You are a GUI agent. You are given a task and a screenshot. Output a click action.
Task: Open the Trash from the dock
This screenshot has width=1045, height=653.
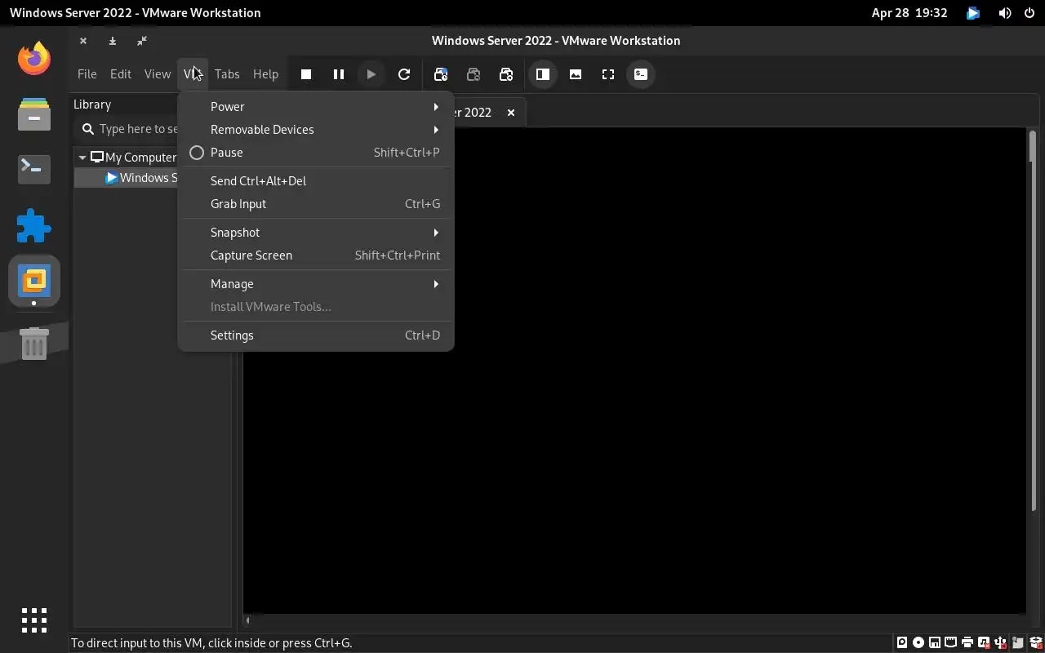coord(34,344)
